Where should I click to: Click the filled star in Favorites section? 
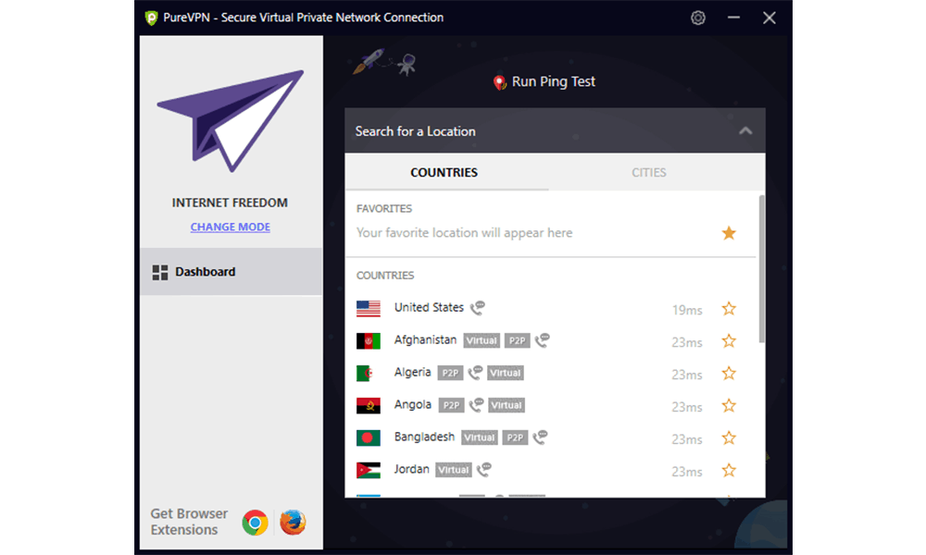tap(729, 233)
